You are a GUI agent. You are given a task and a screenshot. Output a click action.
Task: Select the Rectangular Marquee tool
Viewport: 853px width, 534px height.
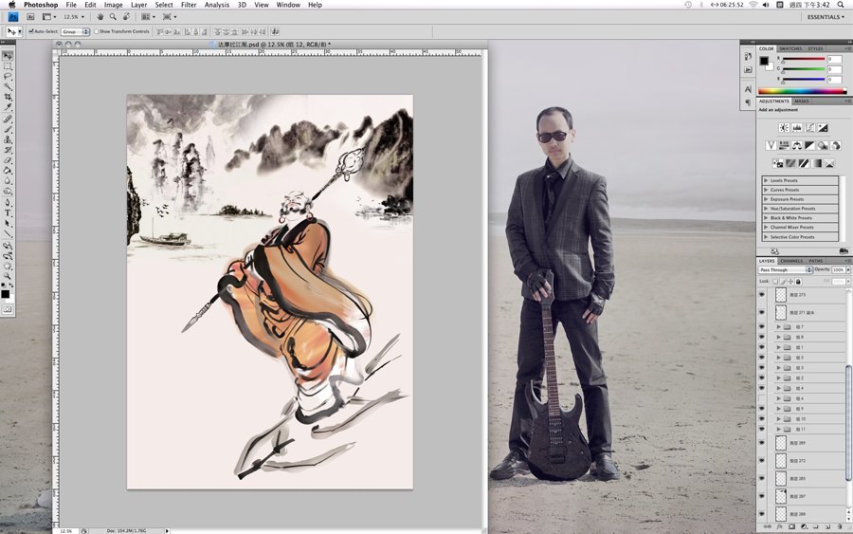(x=7, y=65)
